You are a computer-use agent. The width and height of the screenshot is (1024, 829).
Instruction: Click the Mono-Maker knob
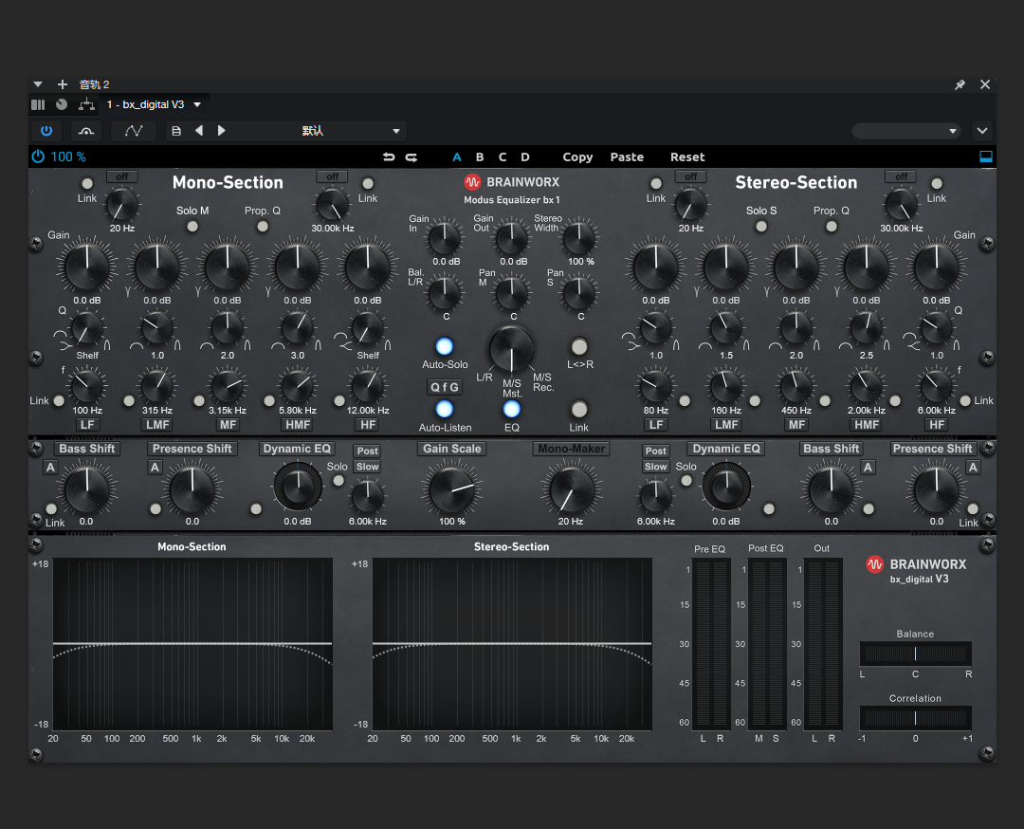[x=572, y=488]
